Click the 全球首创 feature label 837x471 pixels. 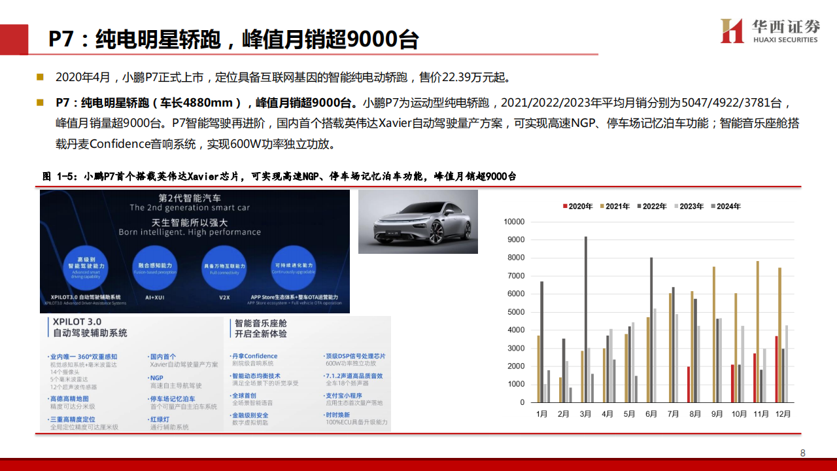[x=243, y=396]
